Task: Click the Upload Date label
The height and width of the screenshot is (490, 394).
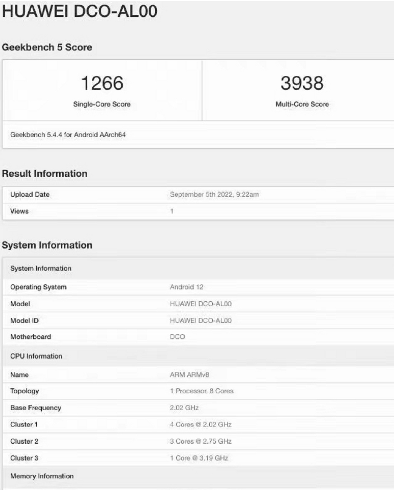Action: coord(30,194)
